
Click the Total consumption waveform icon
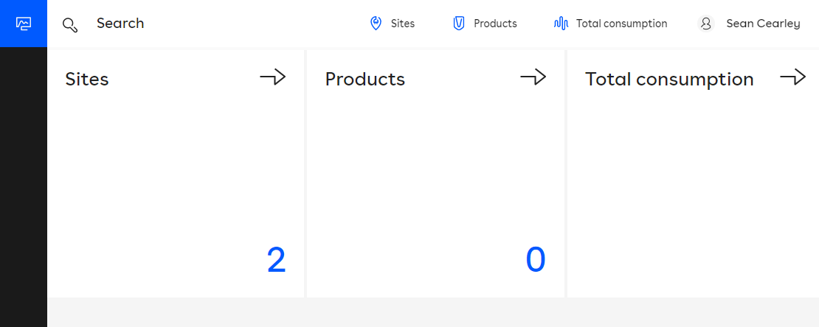pyautogui.click(x=561, y=24)
